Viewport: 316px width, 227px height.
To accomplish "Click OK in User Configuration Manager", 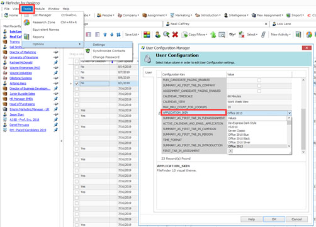I will click(x=274, y=219).
